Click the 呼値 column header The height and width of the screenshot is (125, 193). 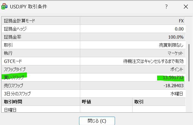point(87,102)
